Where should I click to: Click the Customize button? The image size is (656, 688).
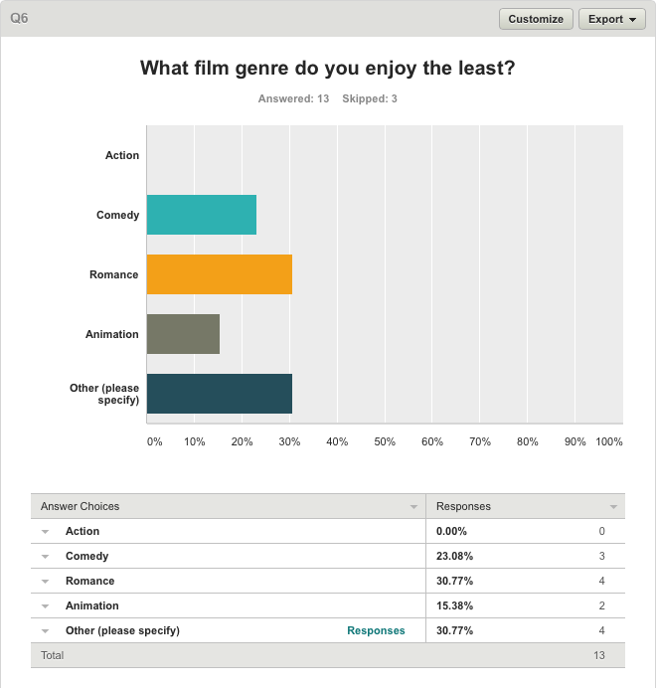point(536,19)
